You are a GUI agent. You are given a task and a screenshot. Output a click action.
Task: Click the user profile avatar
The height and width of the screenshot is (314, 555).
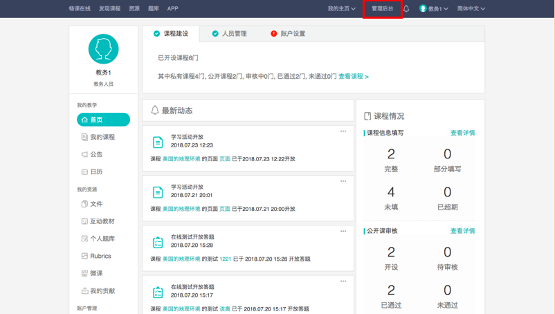(103, 49)
